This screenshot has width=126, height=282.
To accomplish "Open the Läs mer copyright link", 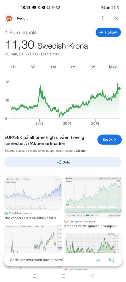I will click(81, 151).
